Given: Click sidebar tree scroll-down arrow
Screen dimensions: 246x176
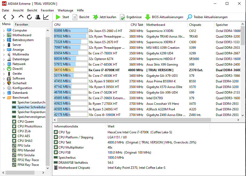Looking at the screenshot, I should coord(48,168).
